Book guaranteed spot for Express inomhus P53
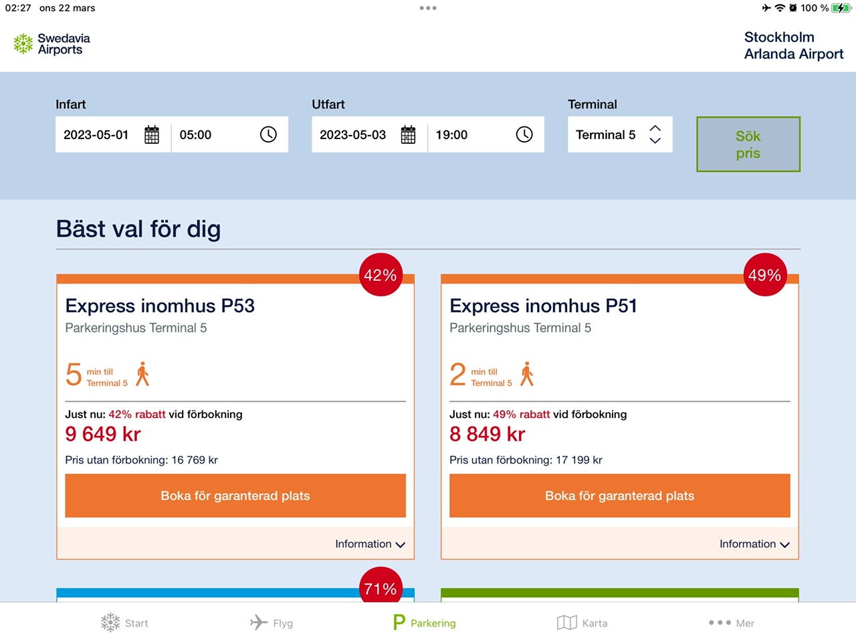This screenshot has height=642, width=856. 235,496
